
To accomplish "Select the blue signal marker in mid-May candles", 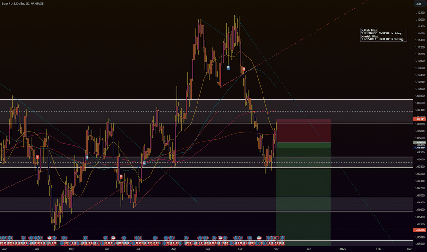I will pyautogui.click(x=87, y=157).
